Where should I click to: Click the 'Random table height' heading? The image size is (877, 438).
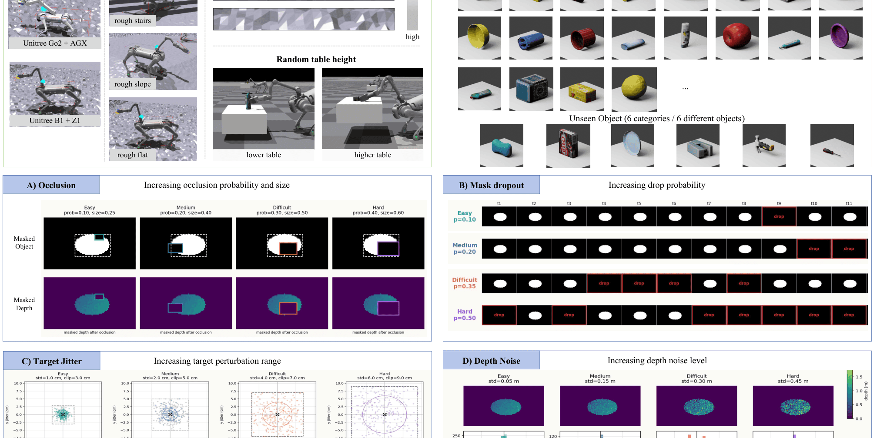pyautogui.click(x=316, y=60)
